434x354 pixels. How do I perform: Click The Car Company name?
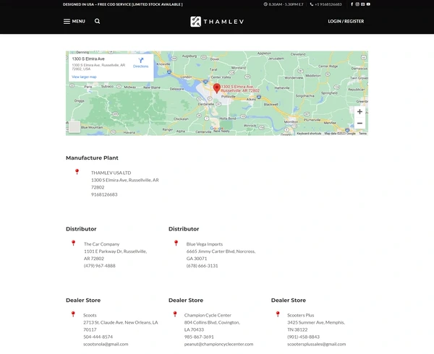[101, 244]
